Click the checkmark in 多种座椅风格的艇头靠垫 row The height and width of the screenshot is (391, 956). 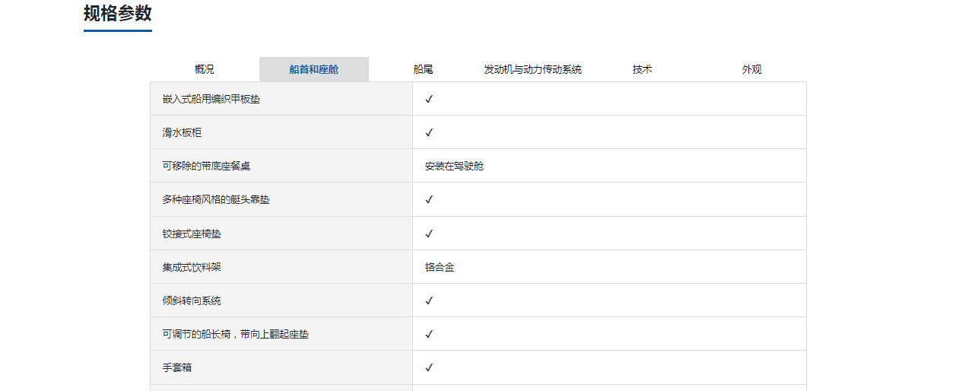pyautogui.click(x=429, y=199)
